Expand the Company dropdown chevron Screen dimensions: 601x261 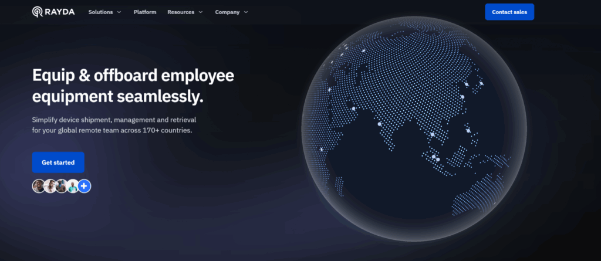pos(245,12)
